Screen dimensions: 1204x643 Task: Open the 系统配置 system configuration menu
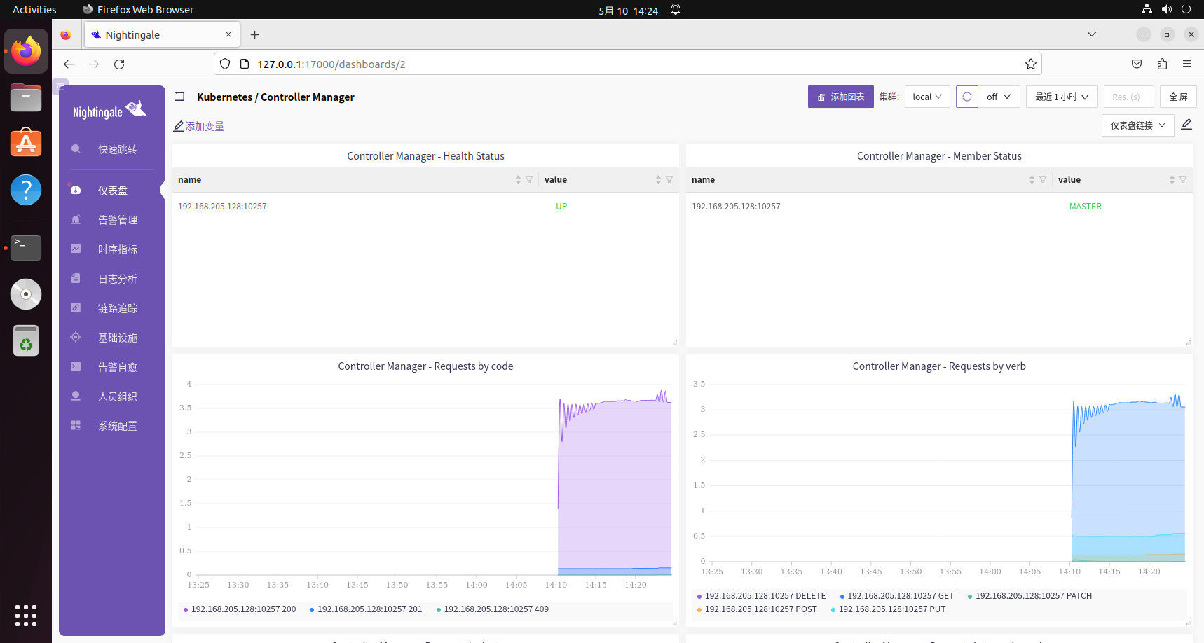(117, 426)
